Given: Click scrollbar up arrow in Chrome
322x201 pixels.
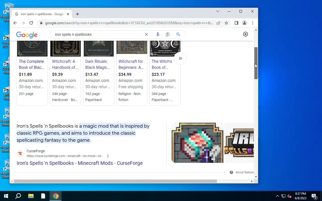Looking at the screenshot, I should tap(256, 30).
